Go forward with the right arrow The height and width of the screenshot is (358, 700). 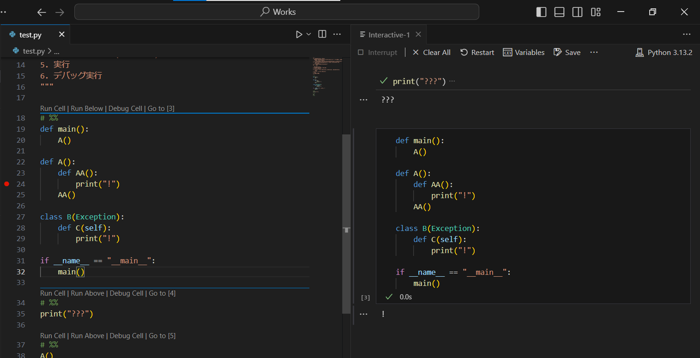coord(60,12)
